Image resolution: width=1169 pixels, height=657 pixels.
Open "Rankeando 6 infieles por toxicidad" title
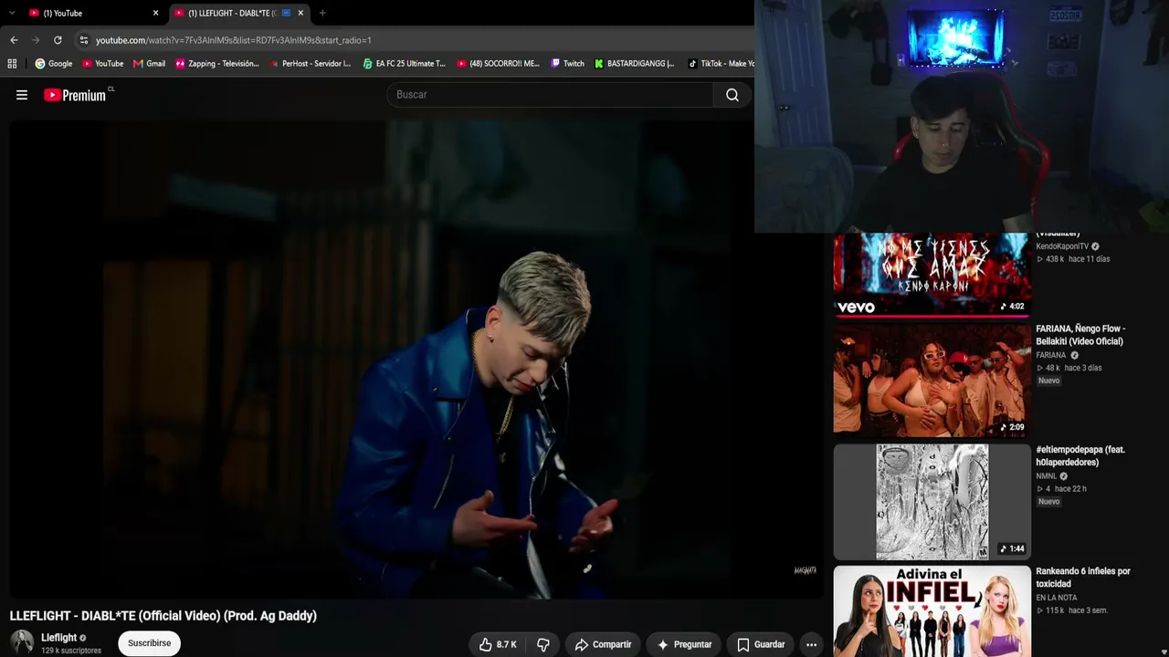coord(1083,578)
